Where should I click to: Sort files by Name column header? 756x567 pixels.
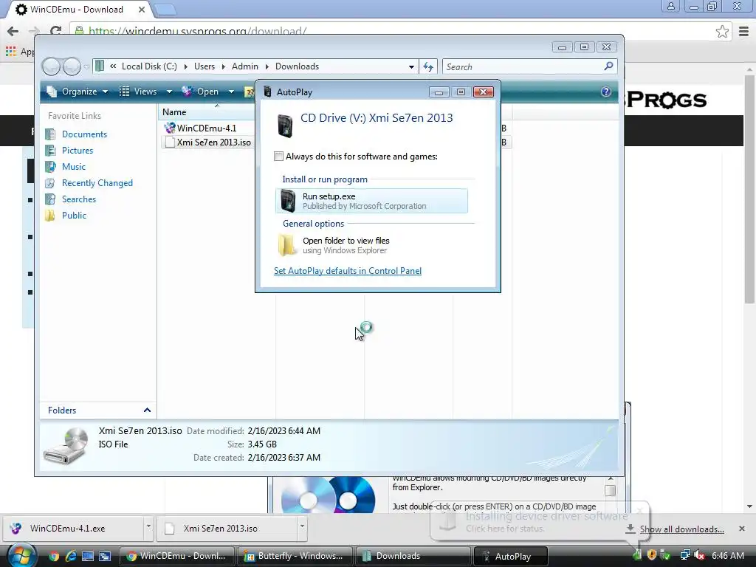point(207,112)
